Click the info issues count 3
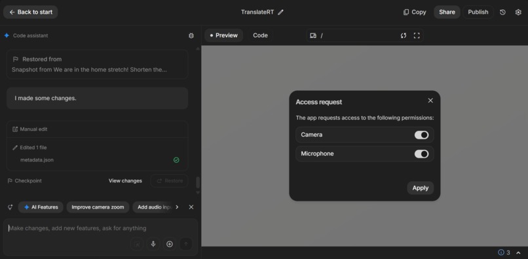Viewport: 528px width, 259px height. coord(504,252)
